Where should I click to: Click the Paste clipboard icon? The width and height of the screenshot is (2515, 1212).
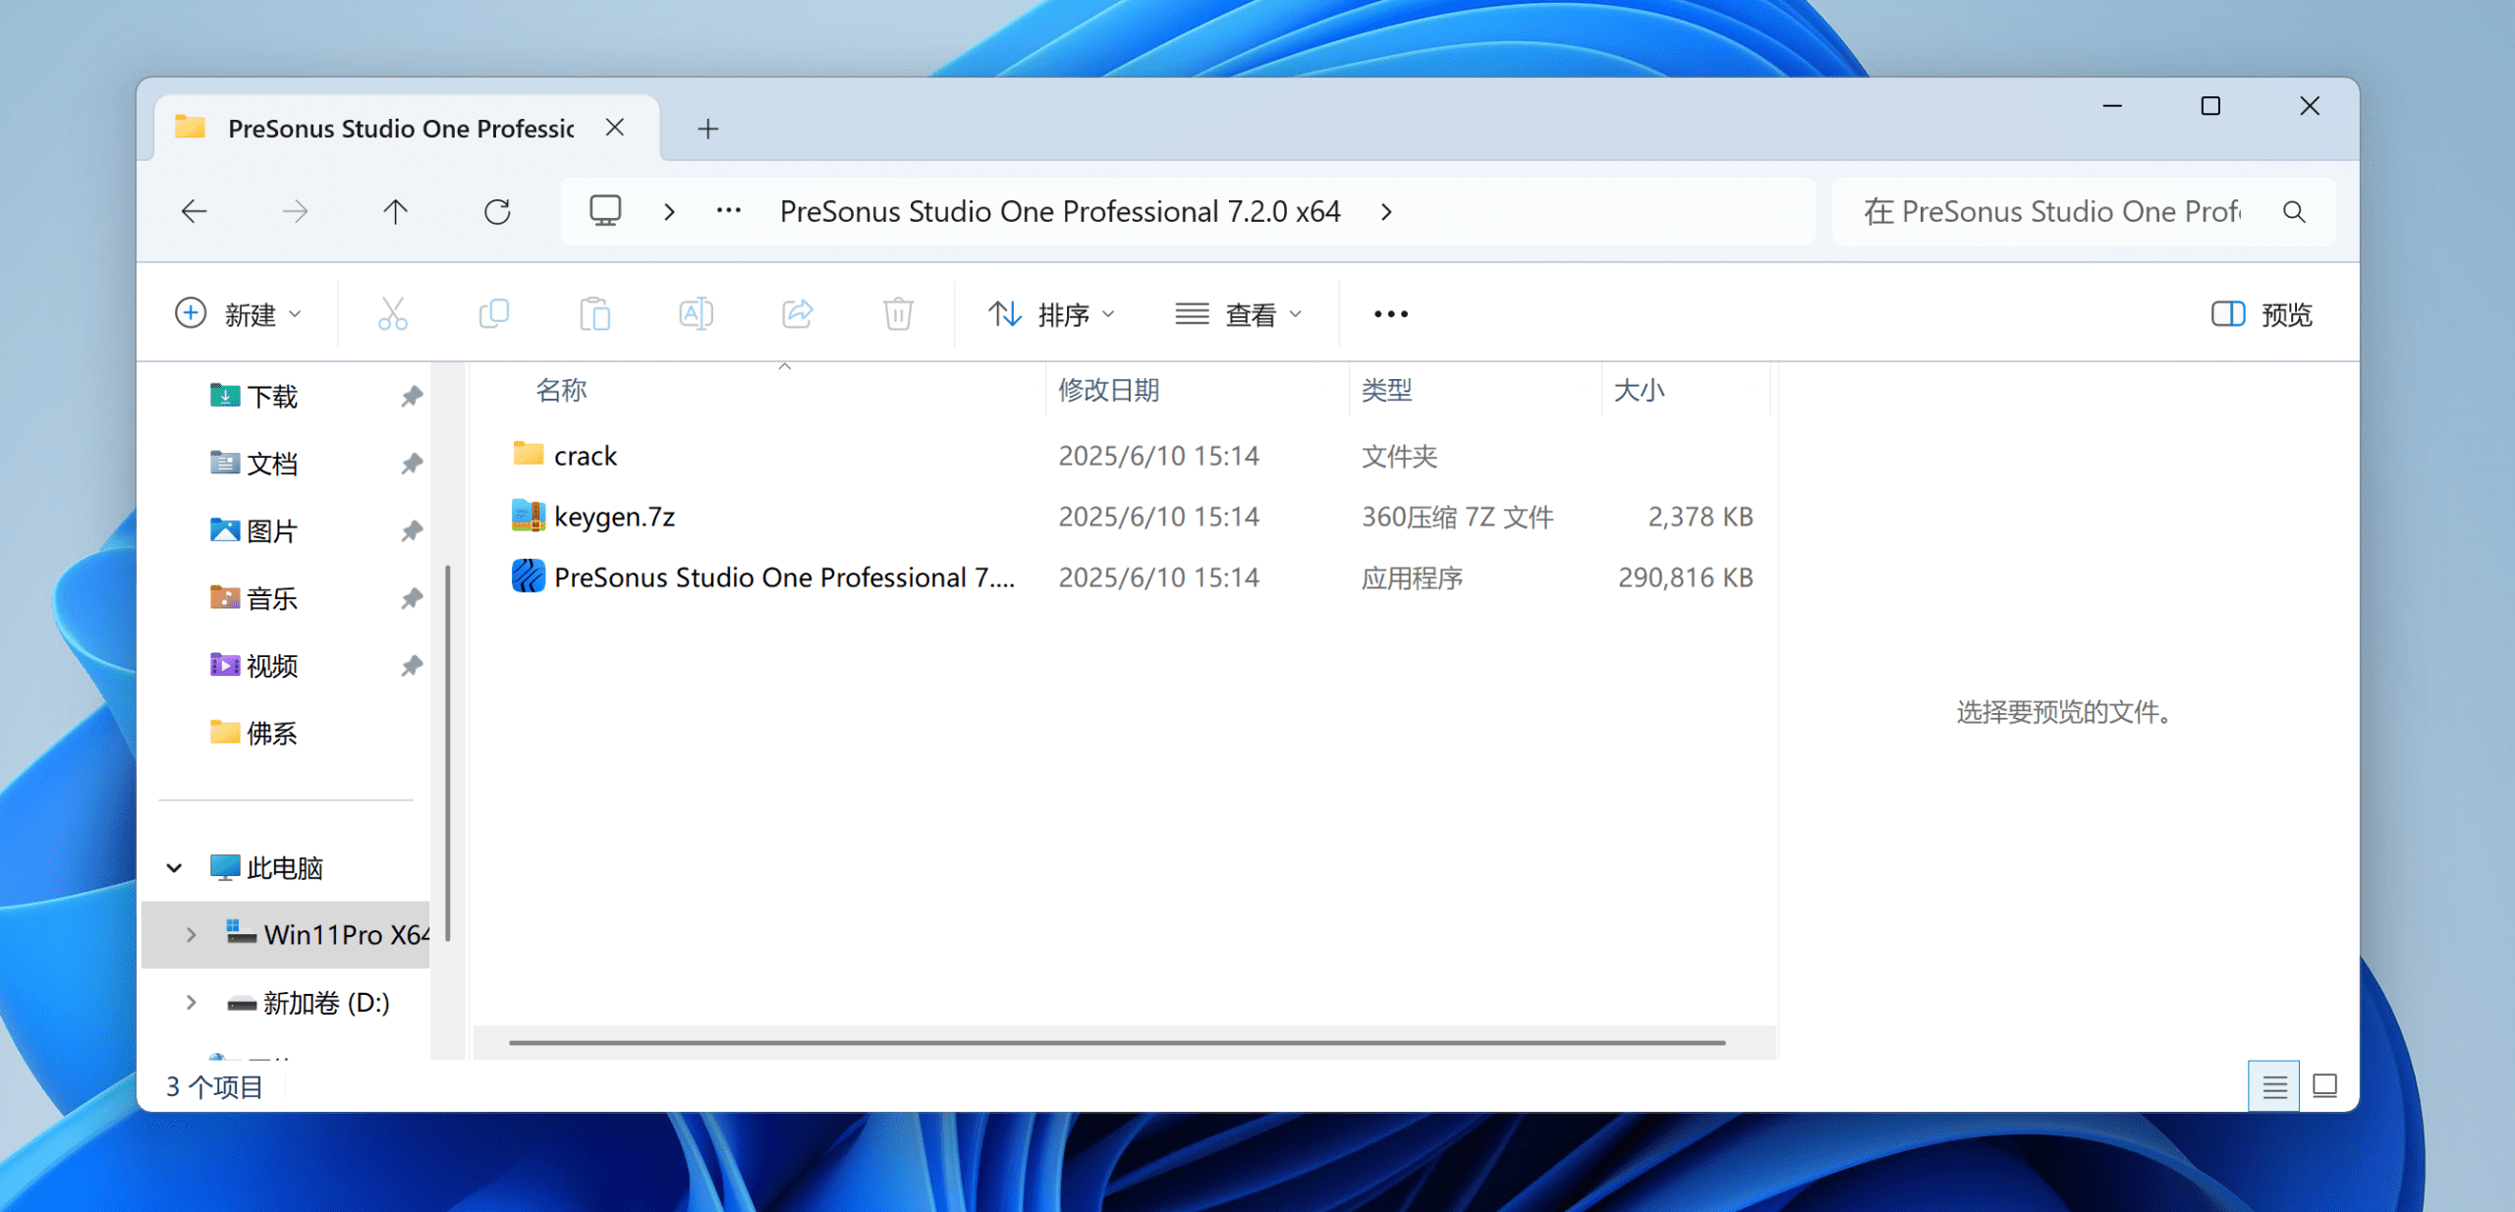594,314
